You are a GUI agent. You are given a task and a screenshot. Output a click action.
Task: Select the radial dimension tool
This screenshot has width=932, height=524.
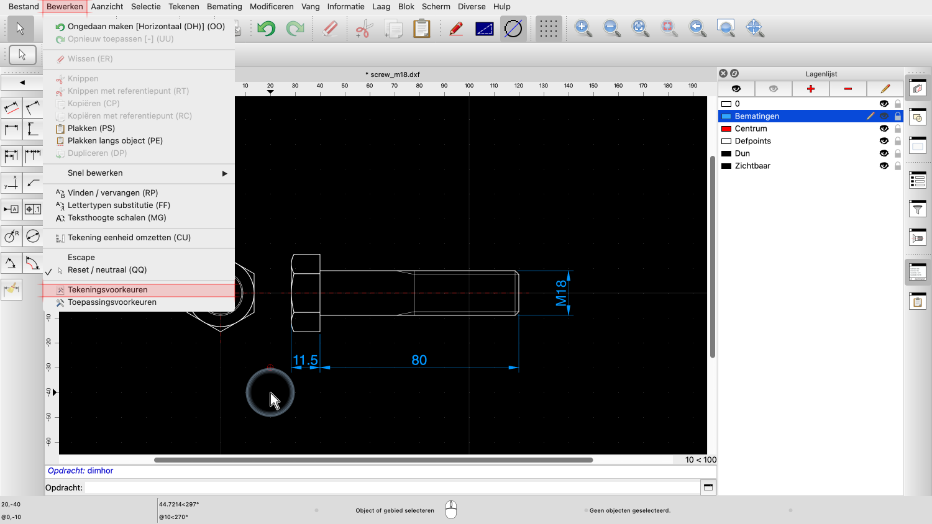11,236
